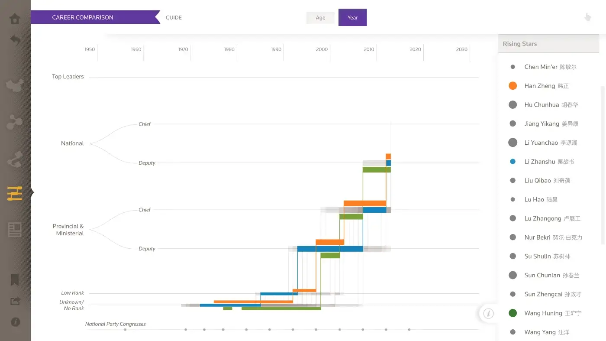Click the blue Provincial Deputy career bar
This screenshot has width=606, height=341.
point(330,249)
